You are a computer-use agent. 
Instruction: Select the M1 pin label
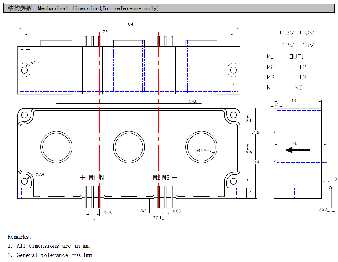click(92, 177)
